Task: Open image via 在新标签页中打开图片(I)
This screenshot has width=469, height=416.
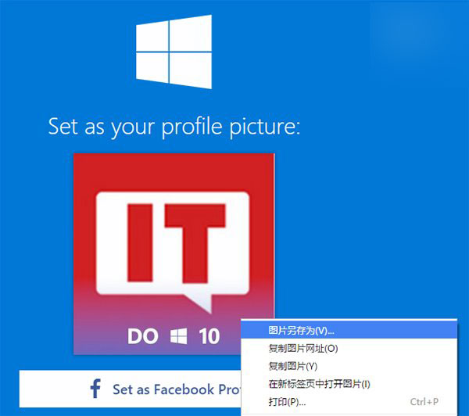Action: tap(349, 384)
